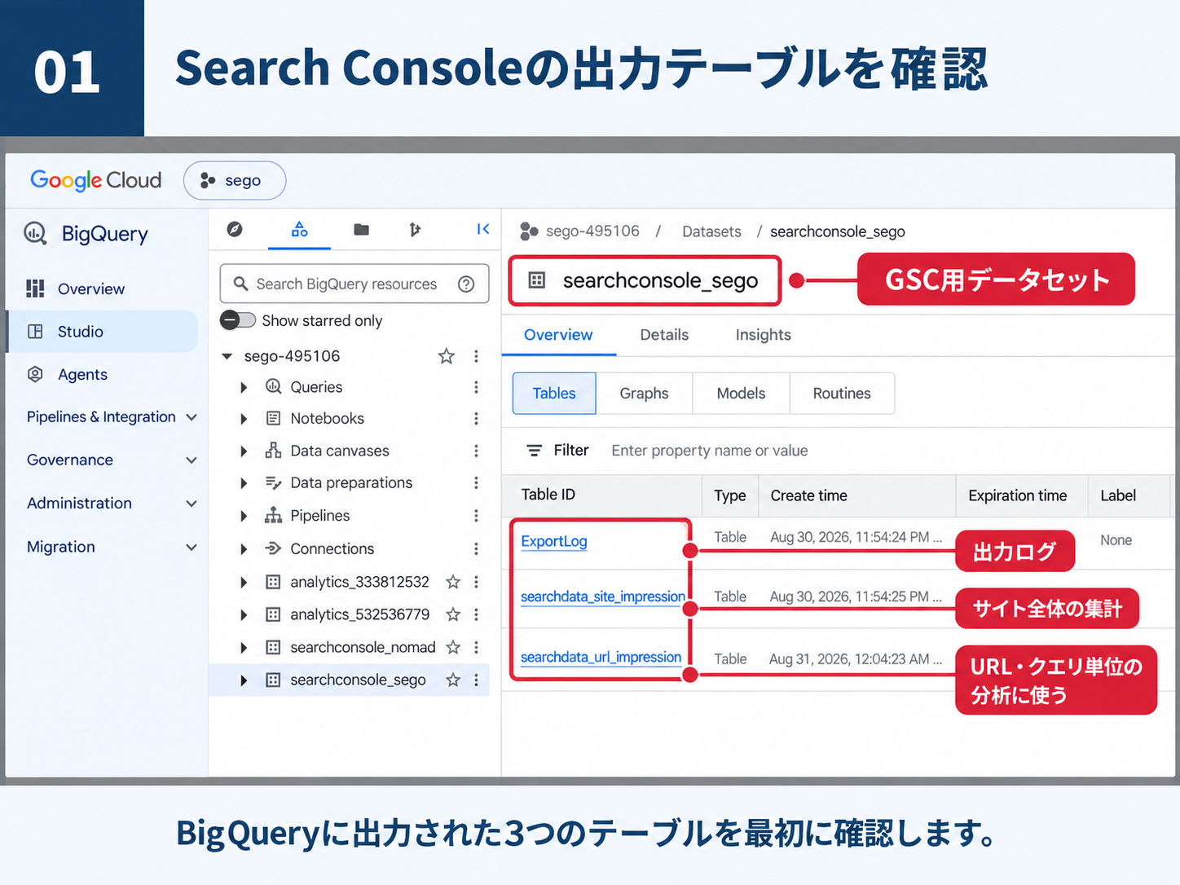Select the Models segment button
1180x885 pixels.
point(741,394)
